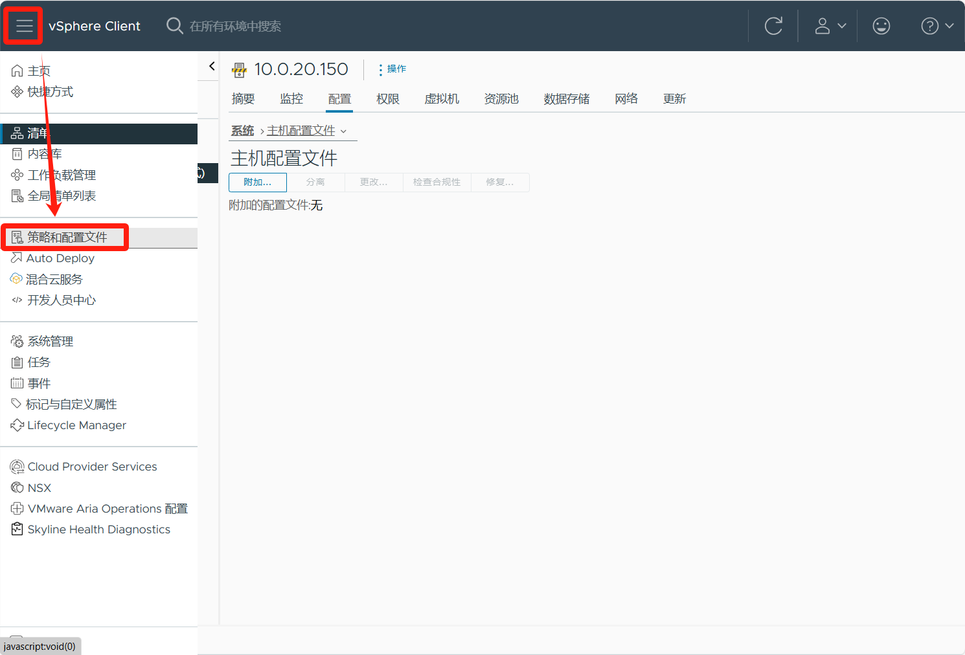965x655 pixels.
Task: Open the user account dropdown
Action: (830, 26)
